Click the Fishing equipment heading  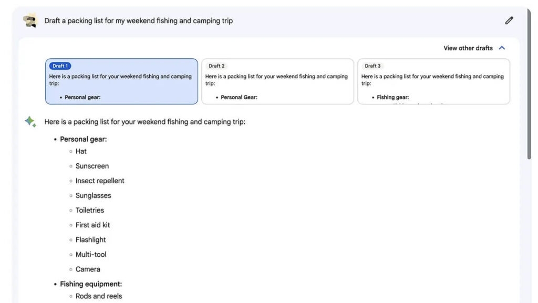(91, 284)
